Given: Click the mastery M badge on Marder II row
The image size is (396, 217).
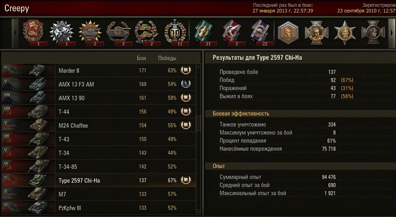Looking at the screenshot, I should coord(186,70).
